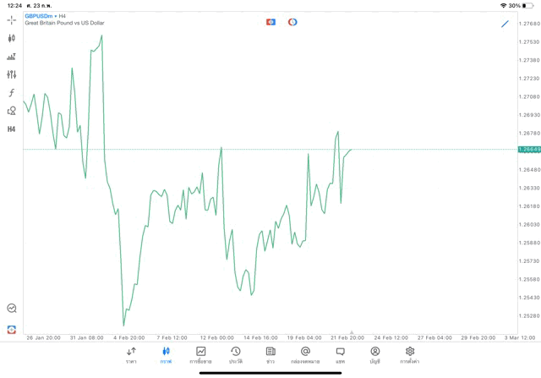
Task: Switch to the ราคา (Quotes) tab
Action: pyautogui.click(x=131, y=354)
